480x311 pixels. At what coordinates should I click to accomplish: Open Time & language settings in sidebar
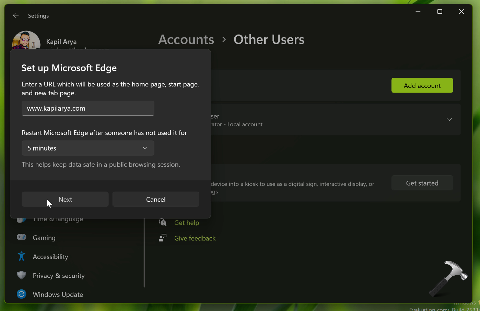[x=58, y=219]
